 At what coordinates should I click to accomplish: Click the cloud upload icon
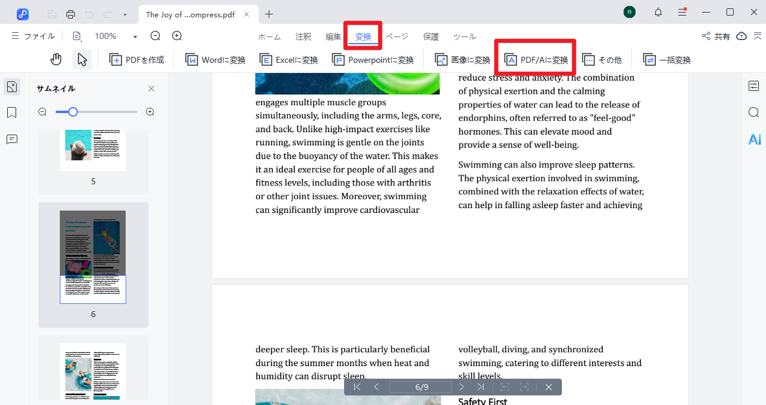pos(741,36)
